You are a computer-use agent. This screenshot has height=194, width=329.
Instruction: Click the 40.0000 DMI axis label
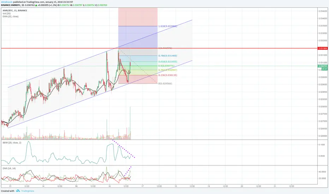click(x=323, y=172)
